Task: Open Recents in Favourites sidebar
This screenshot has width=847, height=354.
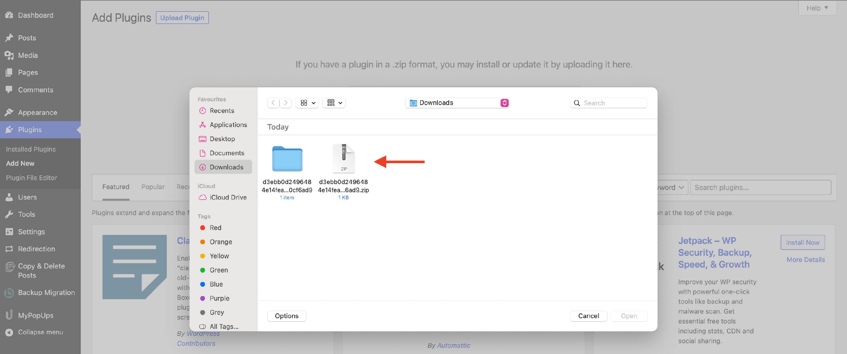Action: click(x=222, y=111)
